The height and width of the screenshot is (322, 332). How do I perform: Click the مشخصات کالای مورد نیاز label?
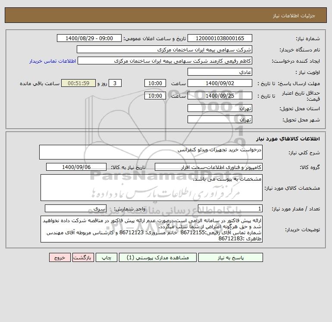[x=292, y=188]
